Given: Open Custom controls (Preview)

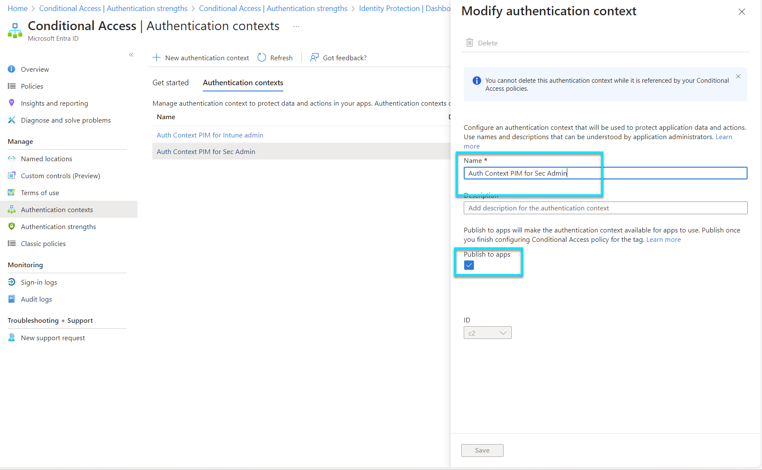Looking at the screenshot, I should point(61,176).
